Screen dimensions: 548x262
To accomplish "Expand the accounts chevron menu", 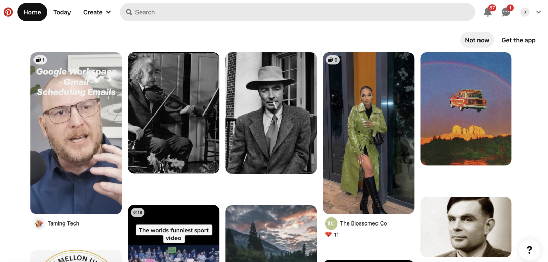I will pyautogui.click(x=538, y=12).
